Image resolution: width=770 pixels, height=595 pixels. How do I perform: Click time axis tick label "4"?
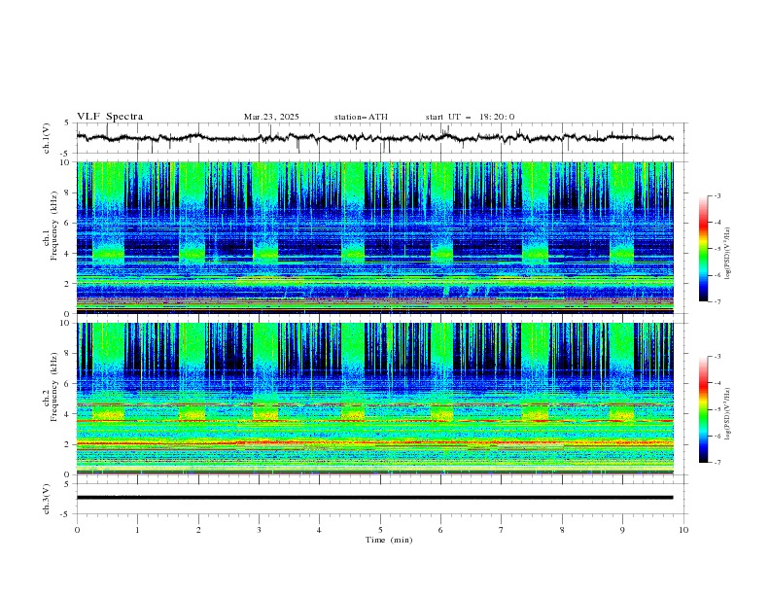pyautogui.click(x=319, y=530)
